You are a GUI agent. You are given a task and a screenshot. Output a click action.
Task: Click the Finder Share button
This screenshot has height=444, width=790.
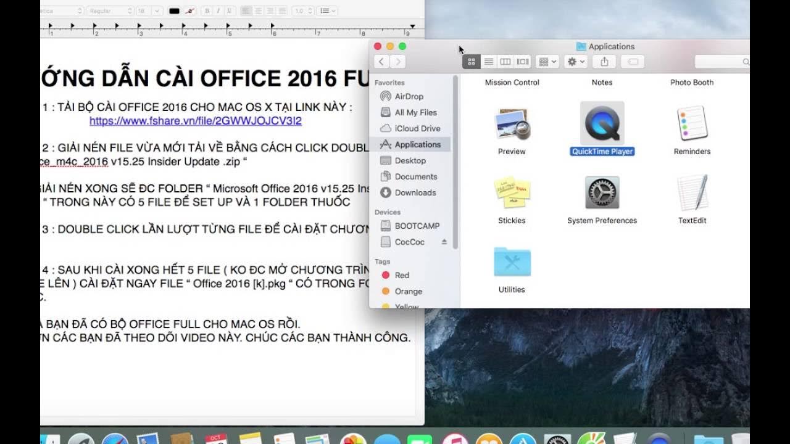(x=604, y=62)
